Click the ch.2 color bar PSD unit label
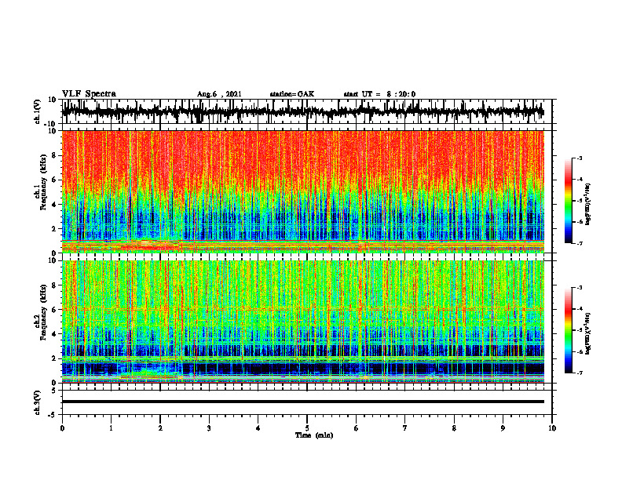Image resolution: width=622 pixels, height=480 pixels. point(587,333)
